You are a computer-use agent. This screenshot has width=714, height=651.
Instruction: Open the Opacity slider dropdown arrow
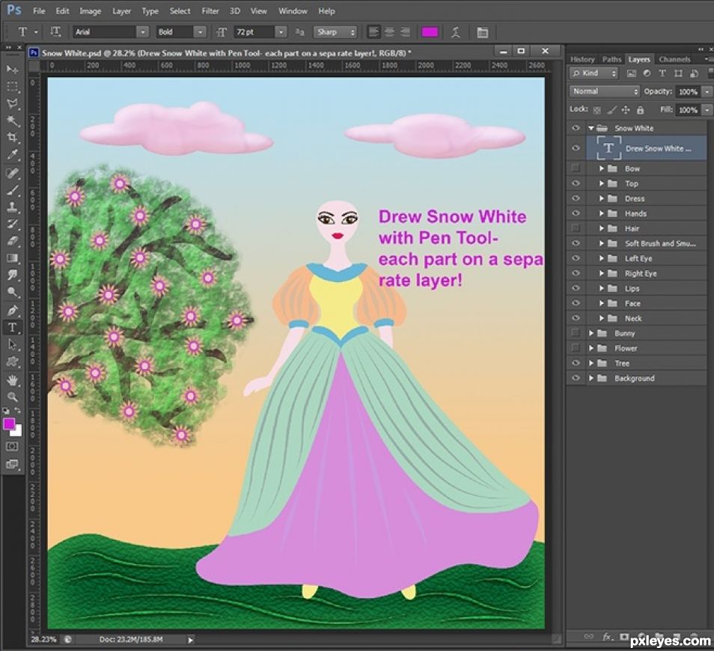707,91
